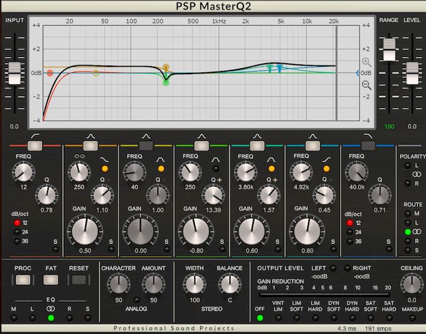
Task: Click the FAT button
Action: pyautogui.click(x=51, y=281)
